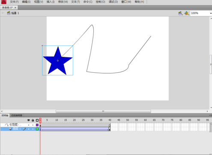Open the 文件(F) menu
Image resolution: width=212 pixels, height=155 pixels.
point(14,2)
